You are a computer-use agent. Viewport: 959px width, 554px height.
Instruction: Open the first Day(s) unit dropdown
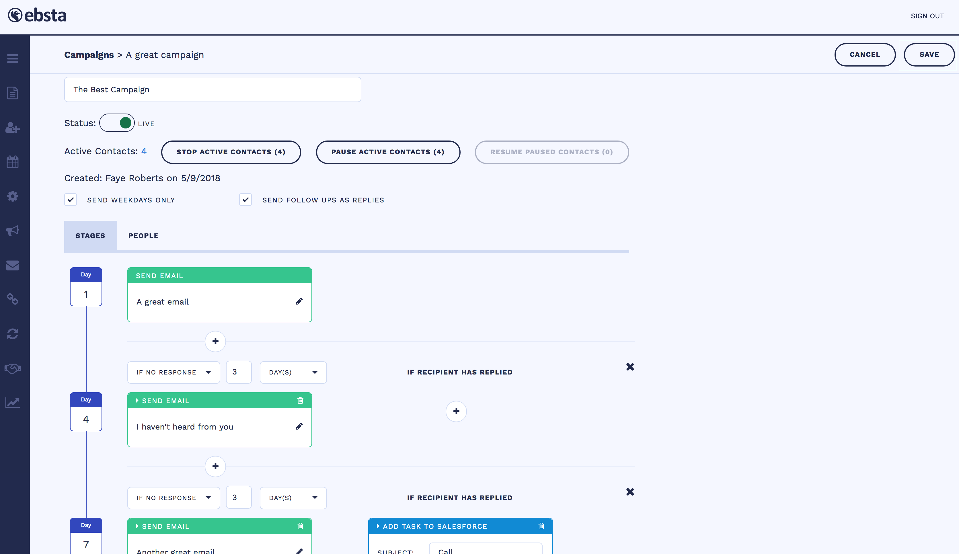pos(293,372)
